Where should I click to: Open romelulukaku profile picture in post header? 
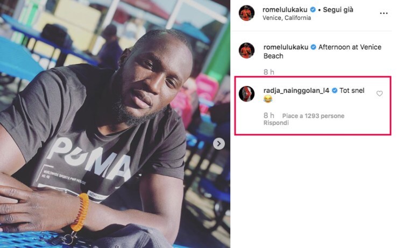pyautogui.click(x=246, y=13)
